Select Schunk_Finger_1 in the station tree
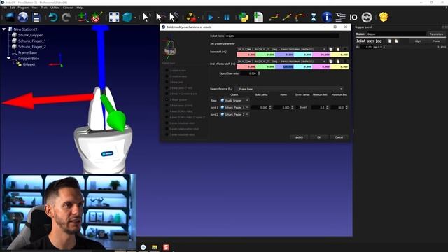Viewport: 448px width, 252px height. 31,41
